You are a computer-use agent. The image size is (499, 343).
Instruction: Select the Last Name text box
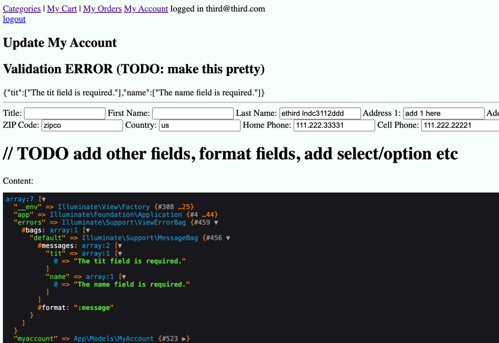click(x=320, y=114)
